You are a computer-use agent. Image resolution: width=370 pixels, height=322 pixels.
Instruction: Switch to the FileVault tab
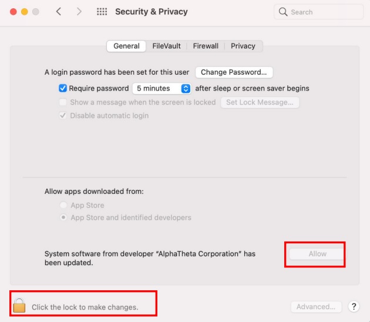[x=166, y=46]
